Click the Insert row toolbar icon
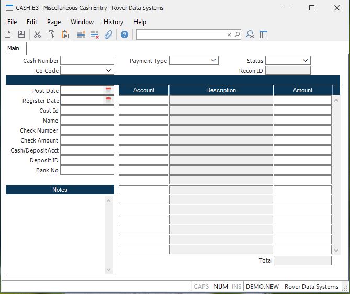This screenshot has height=294, width=350. tap(81, 35)
